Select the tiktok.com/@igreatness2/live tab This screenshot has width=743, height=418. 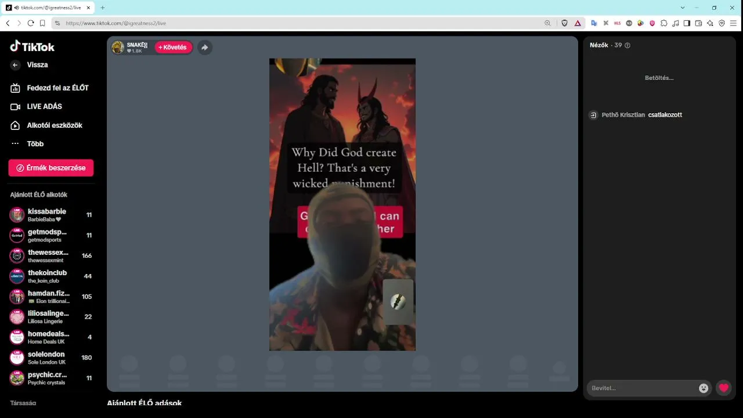pyautogui.click(x=48, y=8)
